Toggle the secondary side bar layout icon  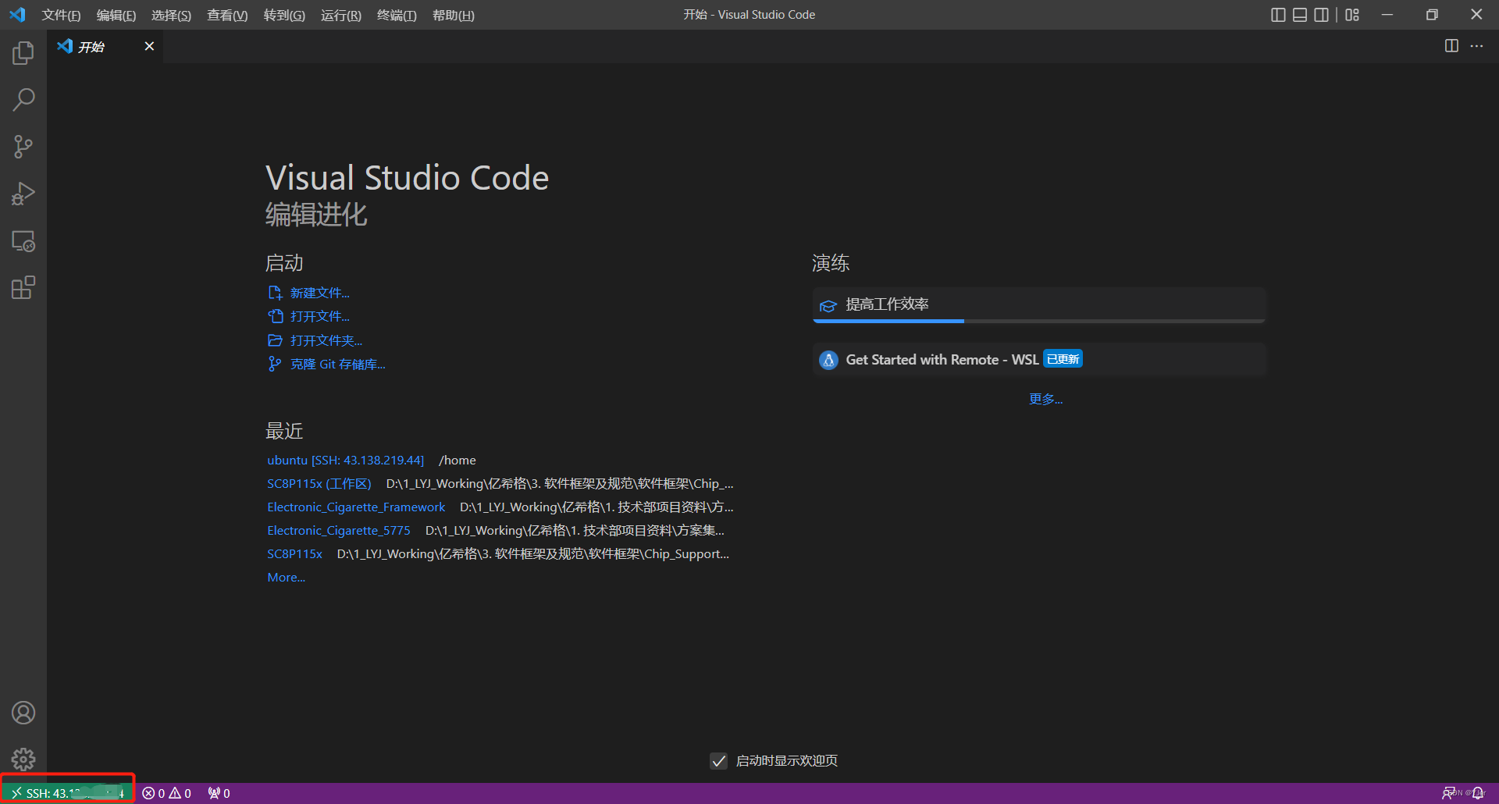click(x=1321, y=15)
